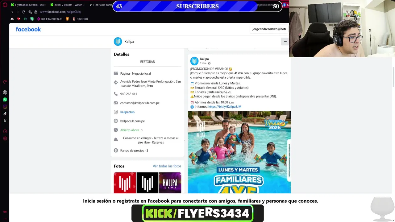The image size is (395, 222).
Task: Open the Opera menu logo
Action: 5,5
